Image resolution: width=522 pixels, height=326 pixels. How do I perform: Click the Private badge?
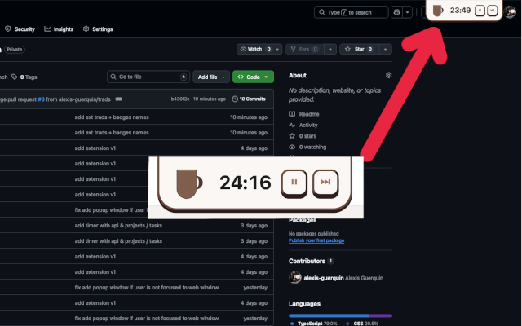pos(15,50)
